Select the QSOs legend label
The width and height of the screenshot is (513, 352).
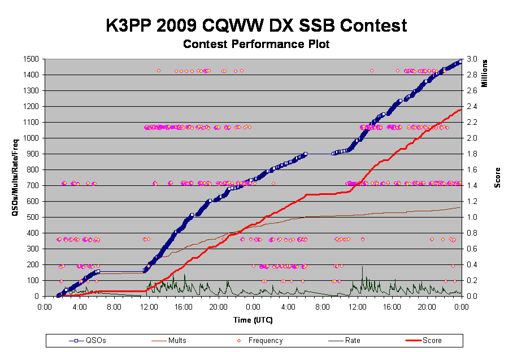pos(95,341)
